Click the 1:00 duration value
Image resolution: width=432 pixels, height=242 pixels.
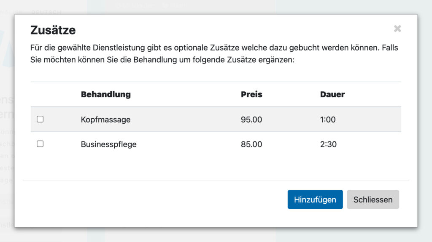pyautogui.click(x=328, y=120)
